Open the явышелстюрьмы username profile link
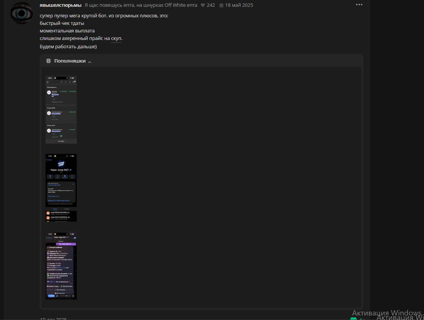The height and width of the screenshot is (320, 424). tap(61, 5)
